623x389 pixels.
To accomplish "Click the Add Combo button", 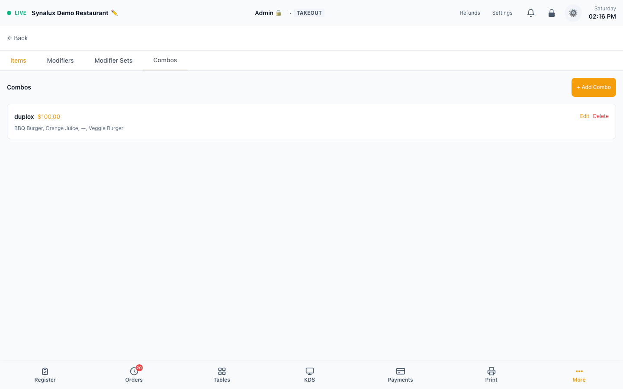I will tap(594, 87).
